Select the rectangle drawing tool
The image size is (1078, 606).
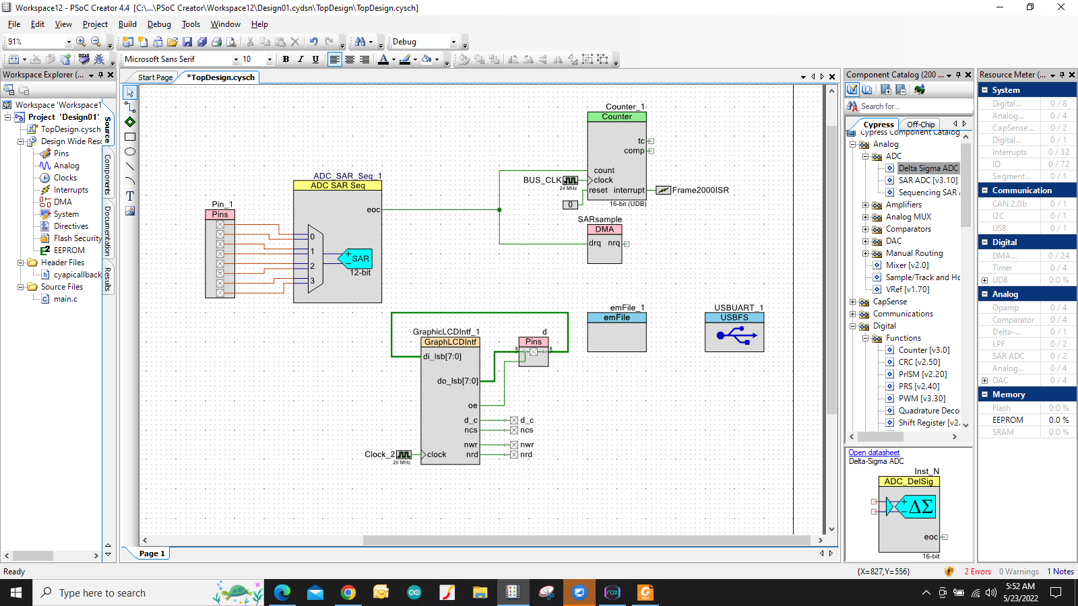[x=130, y=137]
